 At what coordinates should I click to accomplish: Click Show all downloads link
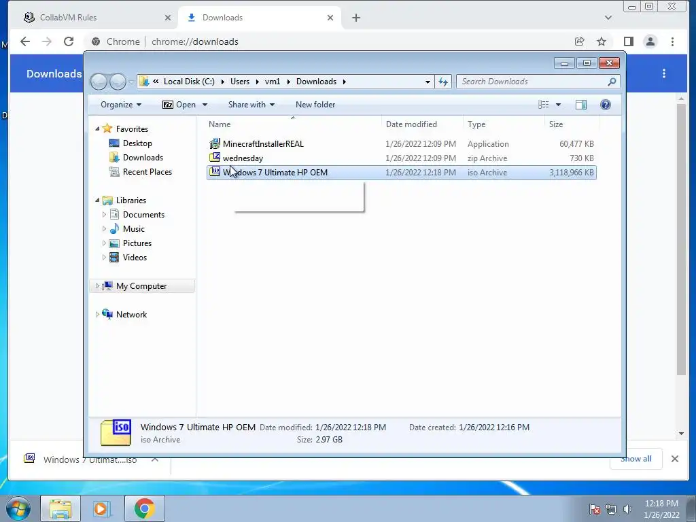[636, 459]
